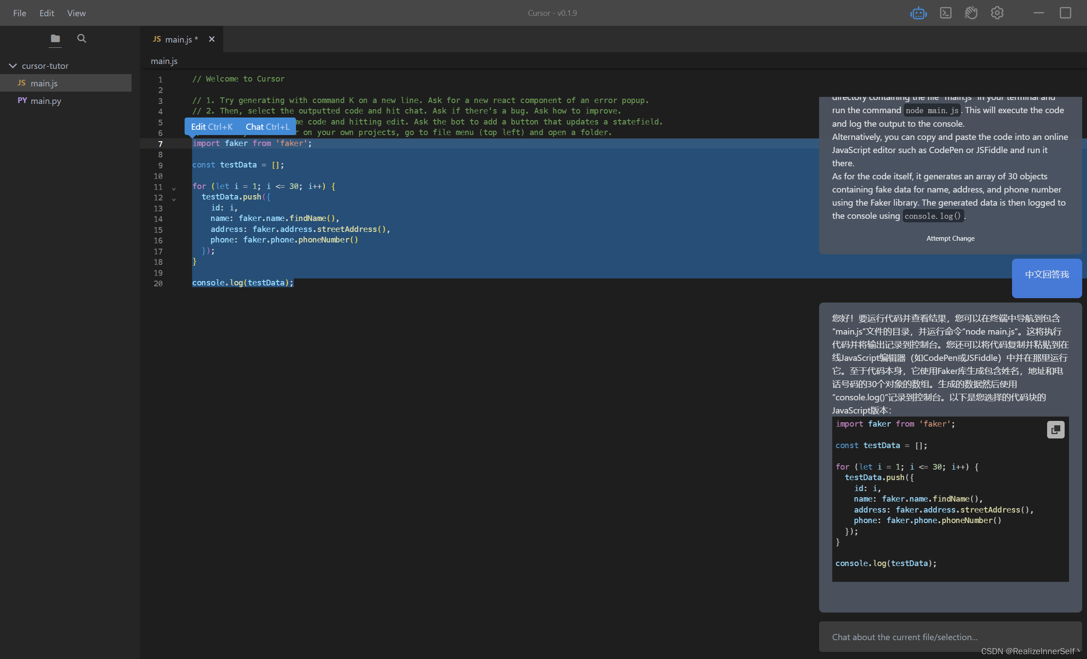This screenshot has width=1087, height=659.
Task: Minimize the Cursor window
Action: (1038, 13)
